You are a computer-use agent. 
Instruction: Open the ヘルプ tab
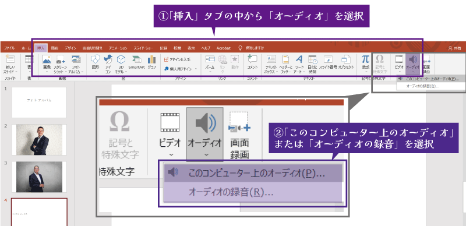coord(206,48)
